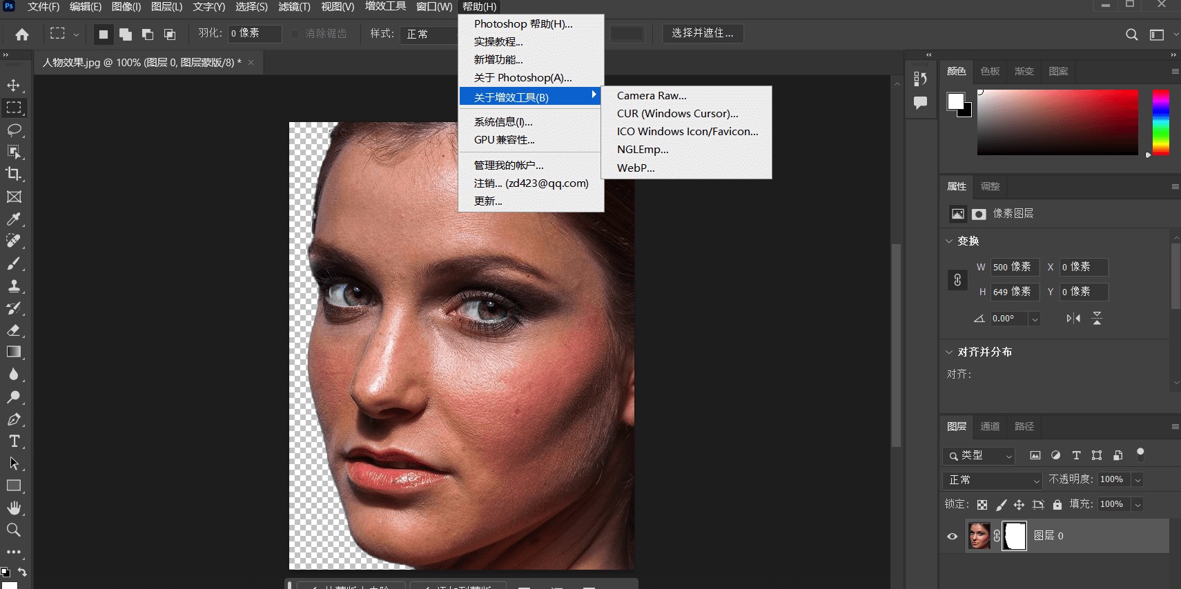Select the Horizontal Type tool
The width and height of the screenshot is (1181, 589).
click(14, 441)
